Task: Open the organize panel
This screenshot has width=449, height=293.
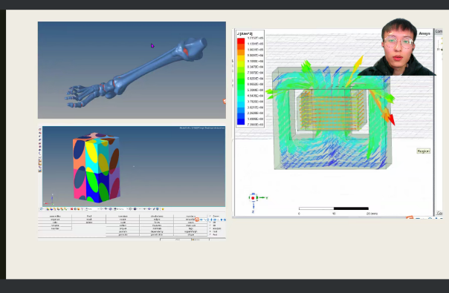Action: coord(55,220)
